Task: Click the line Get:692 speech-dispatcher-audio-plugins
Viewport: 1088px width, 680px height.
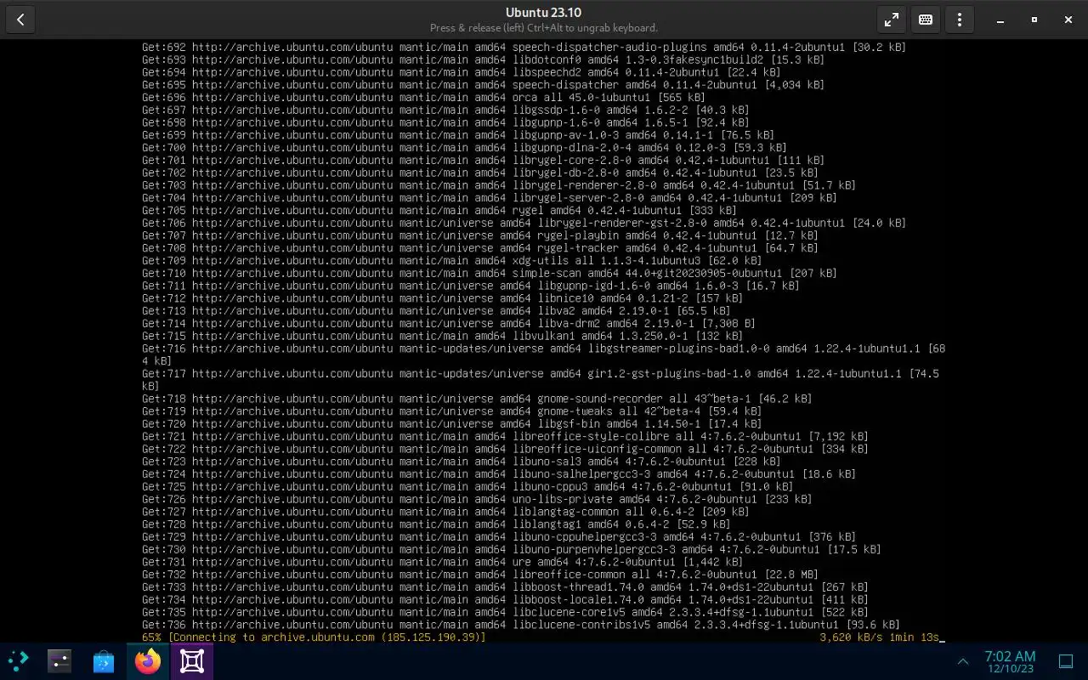Action: (524, 48)
